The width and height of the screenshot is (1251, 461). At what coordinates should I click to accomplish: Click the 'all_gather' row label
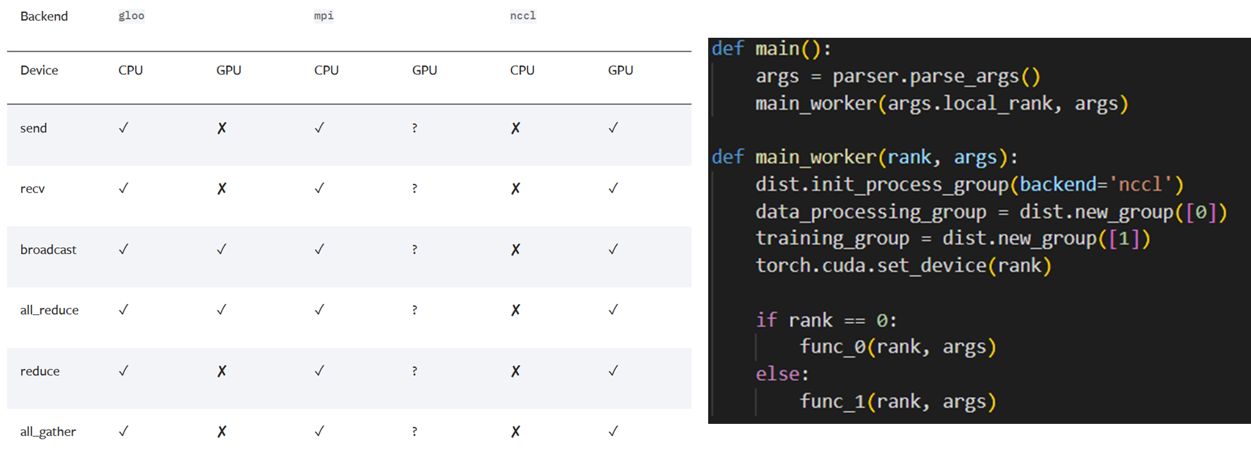pyautogui.click(x=48, y=432)
